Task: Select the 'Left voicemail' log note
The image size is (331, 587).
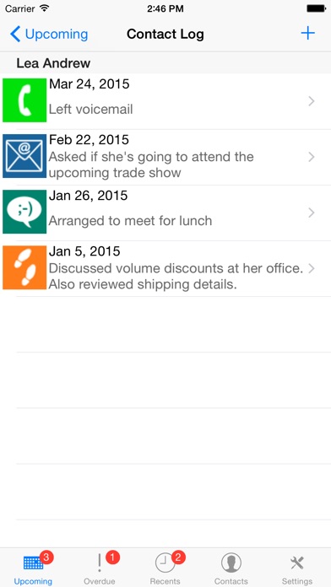Action: [x=90, y=110]
